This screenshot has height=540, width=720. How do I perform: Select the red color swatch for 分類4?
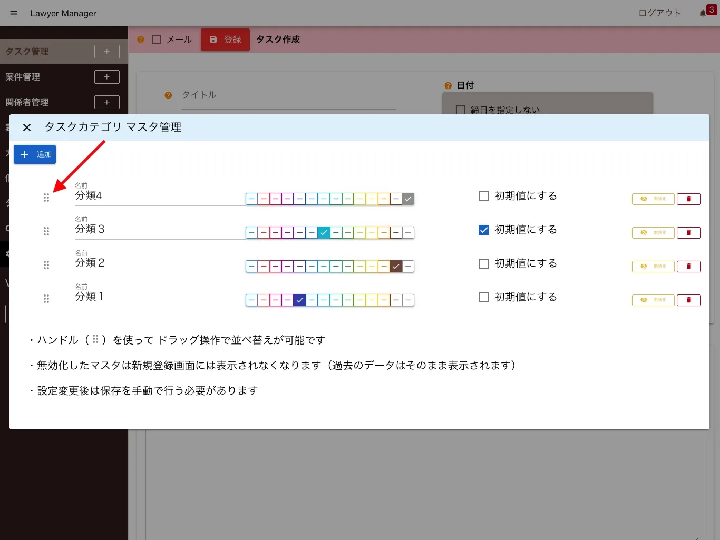coord(264,199)
